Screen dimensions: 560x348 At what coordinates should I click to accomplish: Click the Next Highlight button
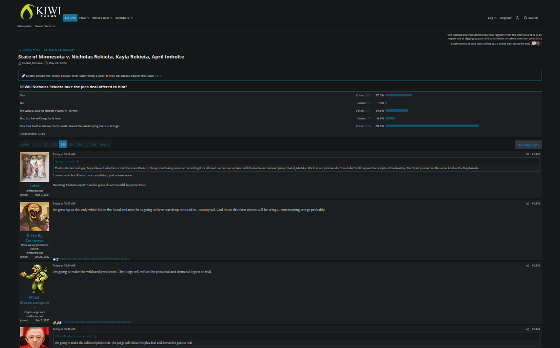[x=528, y=145]
